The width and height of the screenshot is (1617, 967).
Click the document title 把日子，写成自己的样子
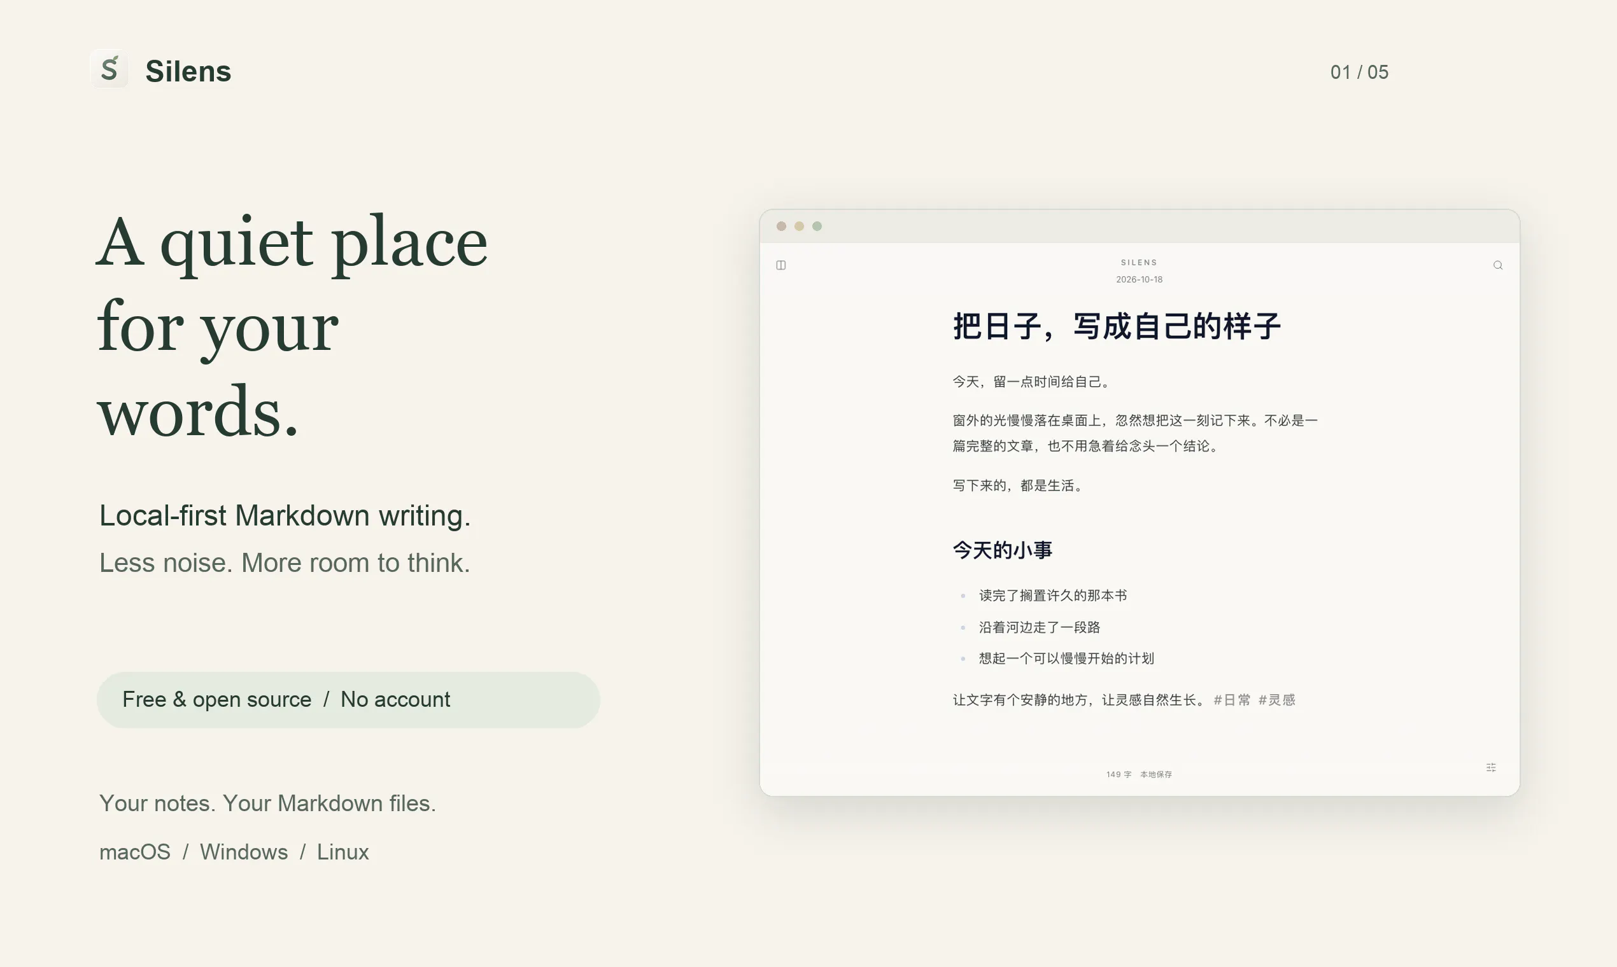pos(1117,326)
